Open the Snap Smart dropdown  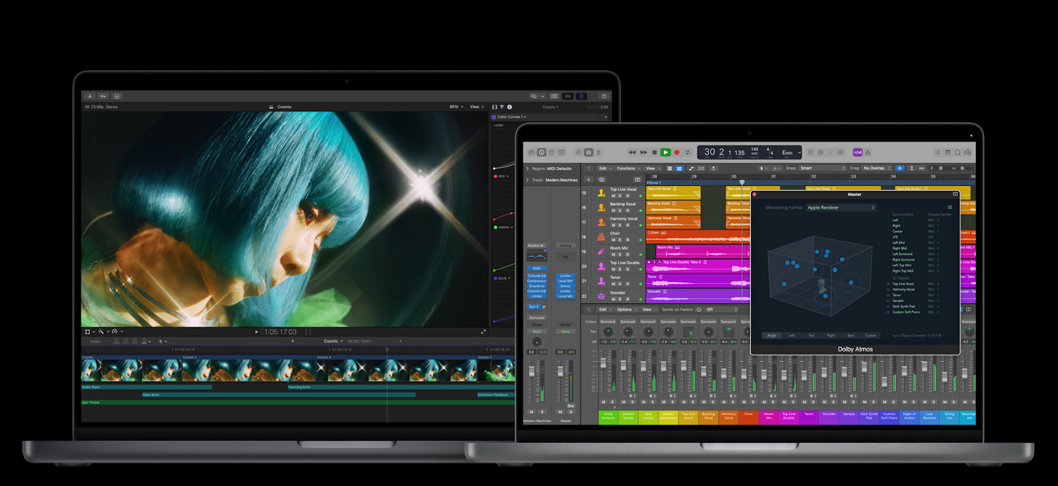[823, 168]
